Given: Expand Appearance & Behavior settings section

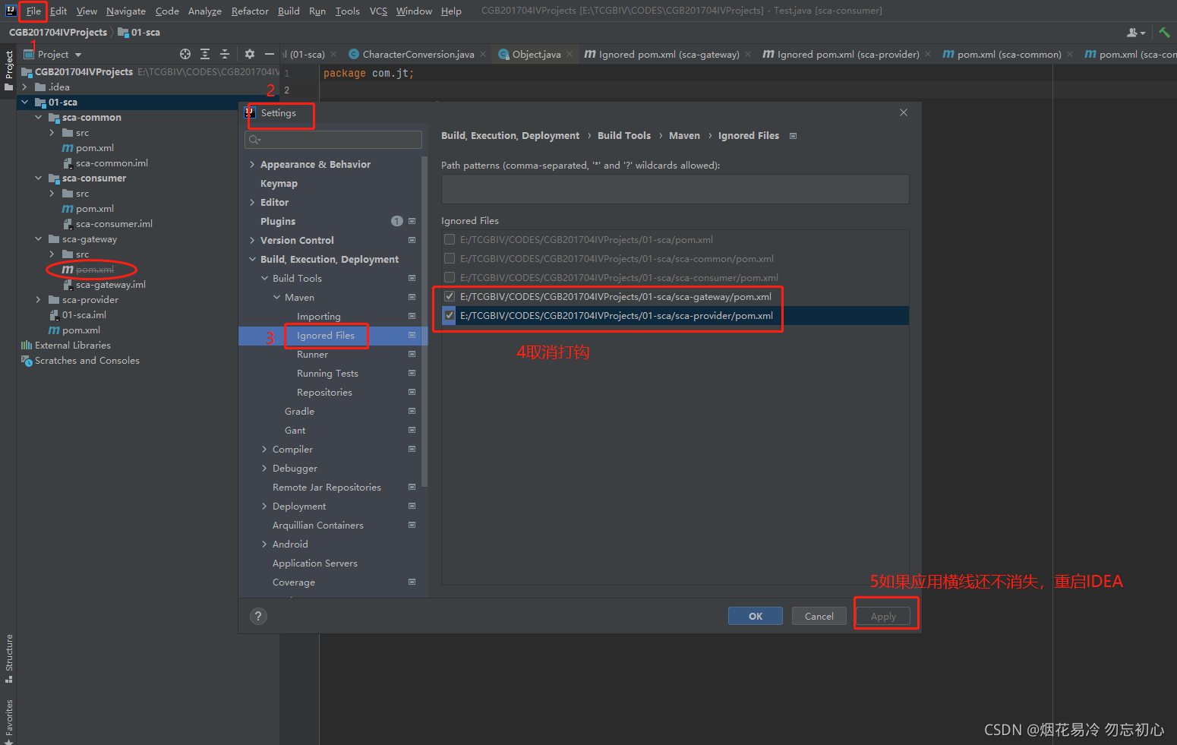Looking at the screenshot, I should point(252,165).
